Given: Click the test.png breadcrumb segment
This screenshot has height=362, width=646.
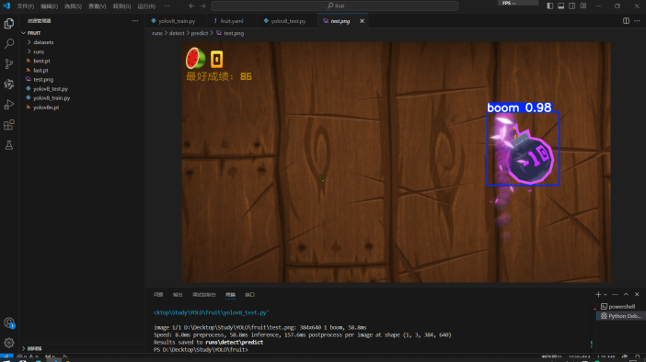Looking at the screenshot, I should pos(230,33).
